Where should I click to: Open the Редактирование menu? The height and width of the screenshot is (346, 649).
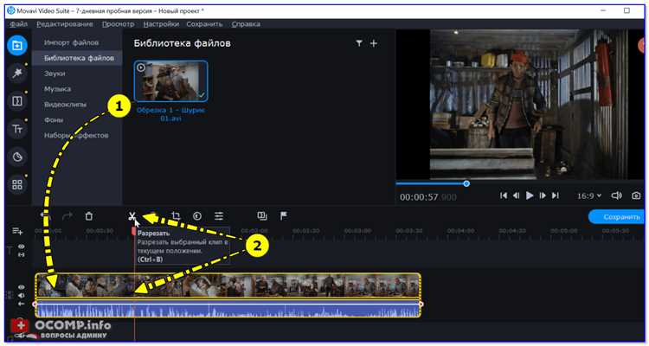point(65,24)
